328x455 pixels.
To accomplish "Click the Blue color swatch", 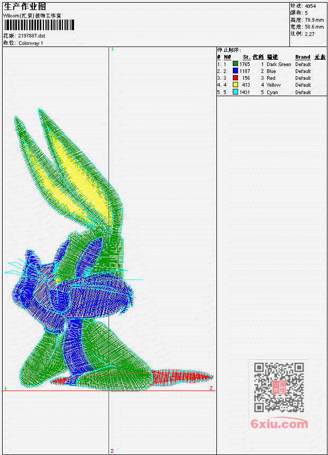I will [x=235, y=71].
